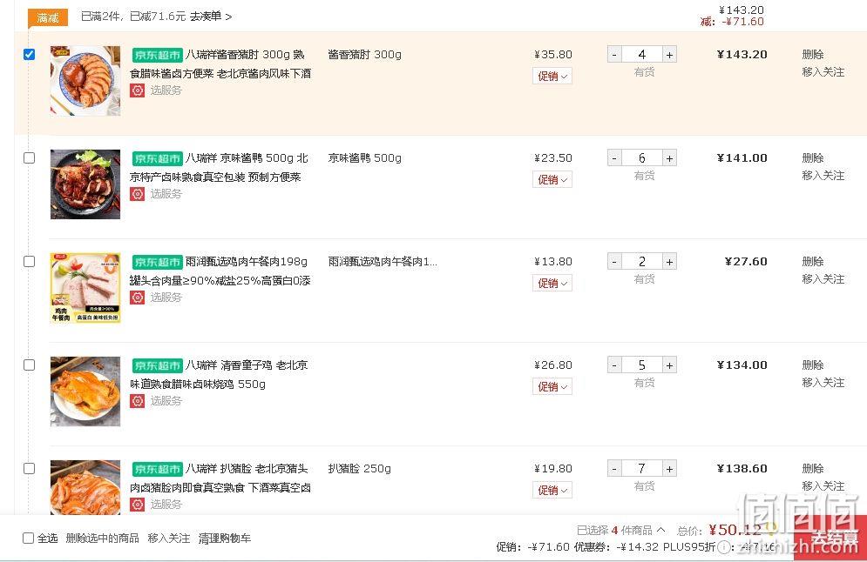Image resolution: width=867 pixels, height=562 pixels.
Task: Click the 选服务 icon under 雨润午餐肉
Action: click(137, 297)
